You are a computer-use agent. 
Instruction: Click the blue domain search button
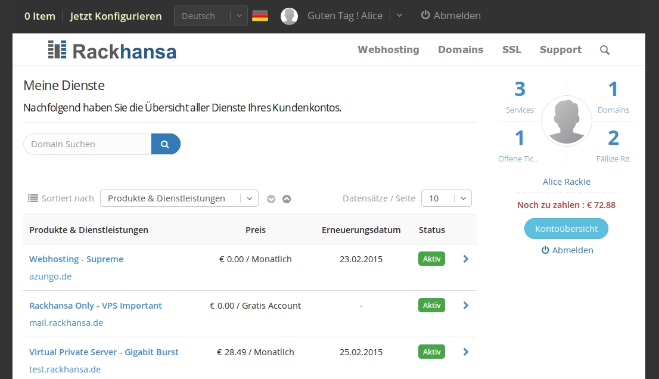click(166, 144)
